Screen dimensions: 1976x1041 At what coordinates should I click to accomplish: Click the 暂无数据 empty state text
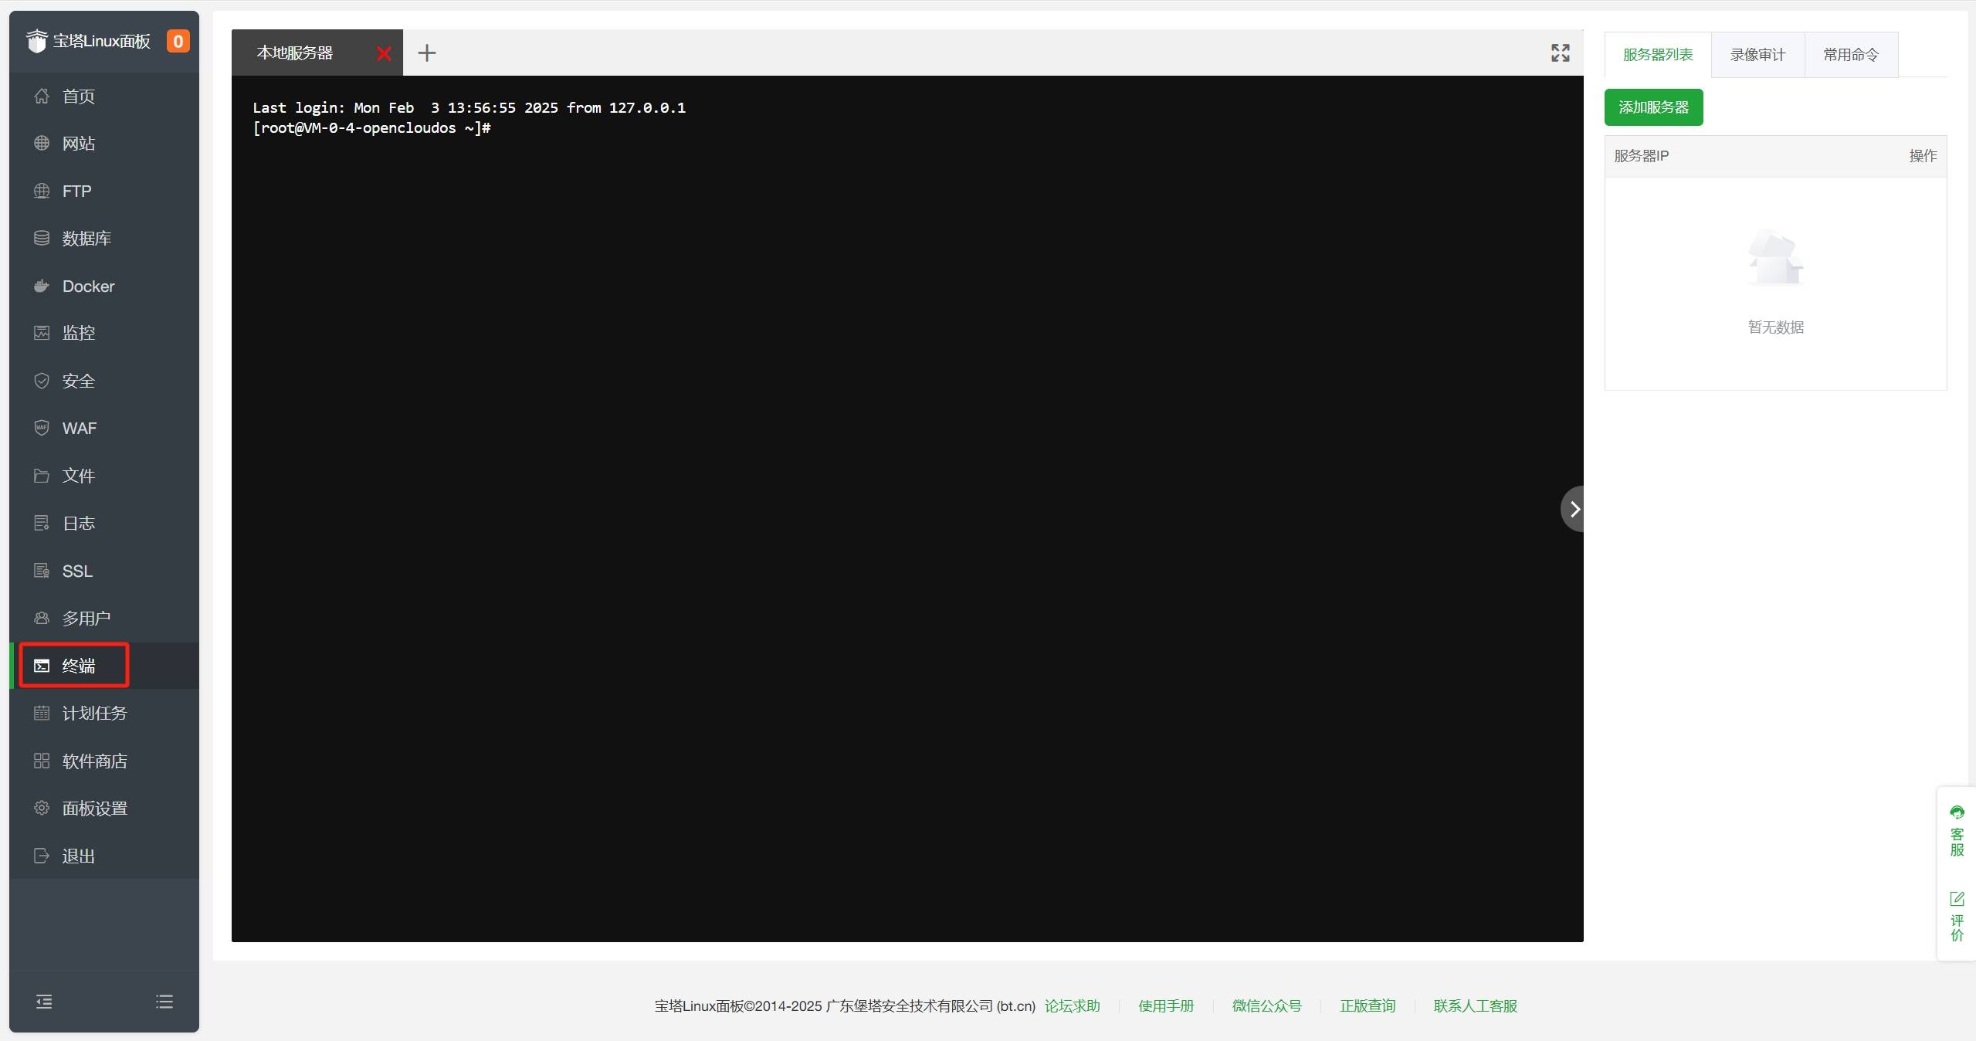tap(1775, 327)
